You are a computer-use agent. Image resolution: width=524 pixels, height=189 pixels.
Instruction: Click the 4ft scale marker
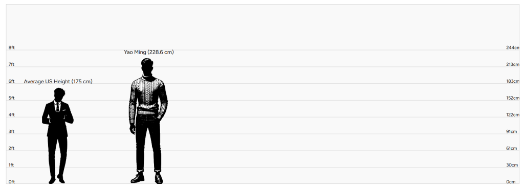pyautogui.click(x=12, y=114)
